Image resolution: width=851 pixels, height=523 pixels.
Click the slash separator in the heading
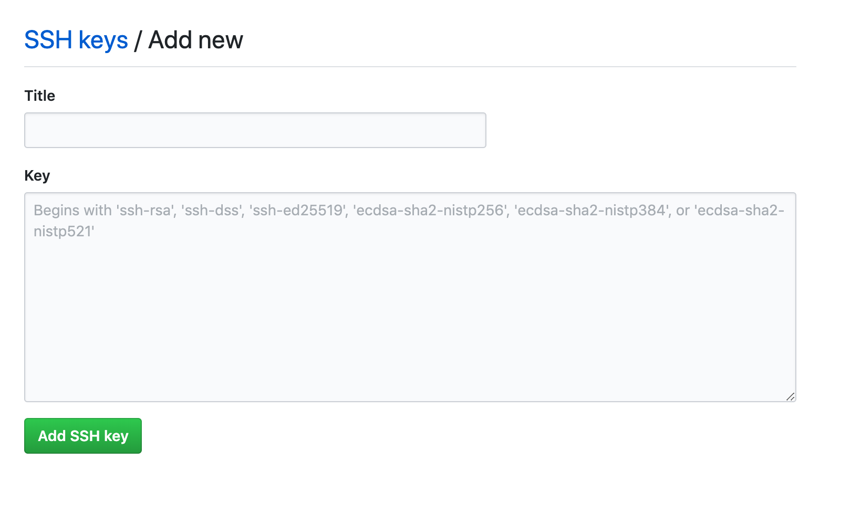coord(138,40)
